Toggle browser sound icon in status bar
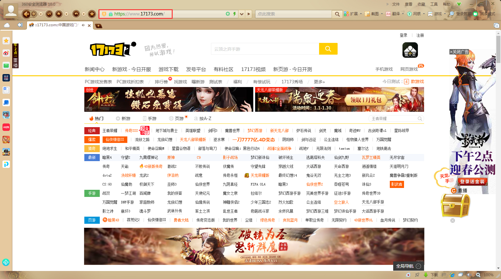Screen dimensions: 501x279 coord(469,275)
